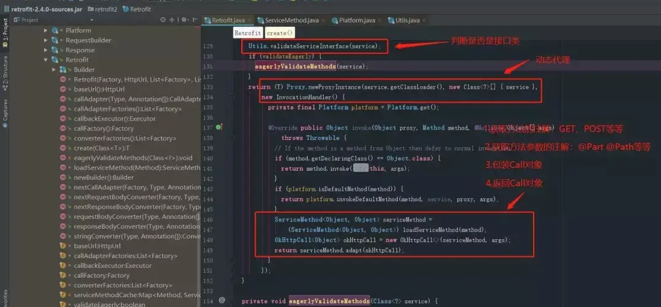Click the RequestBuilder class icon in tree
661x307 pixels.
pos(55,40)
